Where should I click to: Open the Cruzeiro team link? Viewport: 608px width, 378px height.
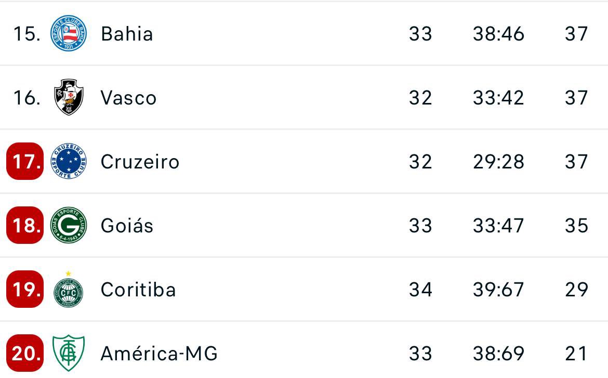140,162
